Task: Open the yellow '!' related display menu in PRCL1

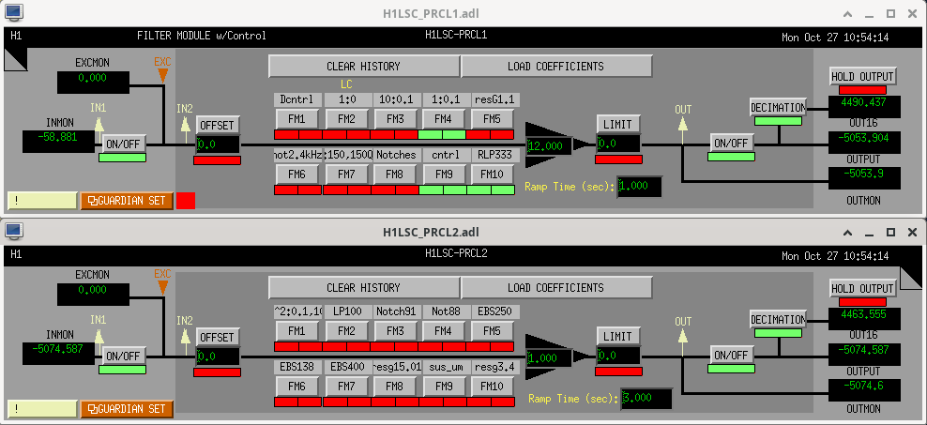Action: point(41,200)
